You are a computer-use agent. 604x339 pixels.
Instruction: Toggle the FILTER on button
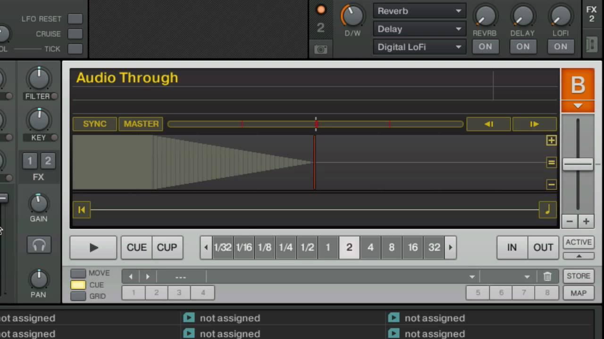[x=55, y=96]
